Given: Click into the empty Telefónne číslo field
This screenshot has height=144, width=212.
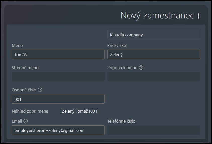Looking at the screenshot, I should click(x=153, y=130).
